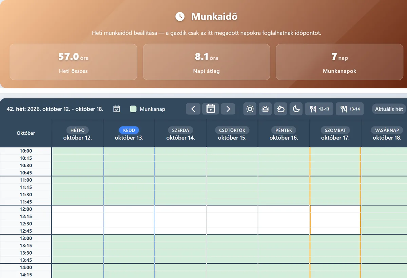
Task: Open the calendar date picker between the week arrows
Action: tap(211, 109)
